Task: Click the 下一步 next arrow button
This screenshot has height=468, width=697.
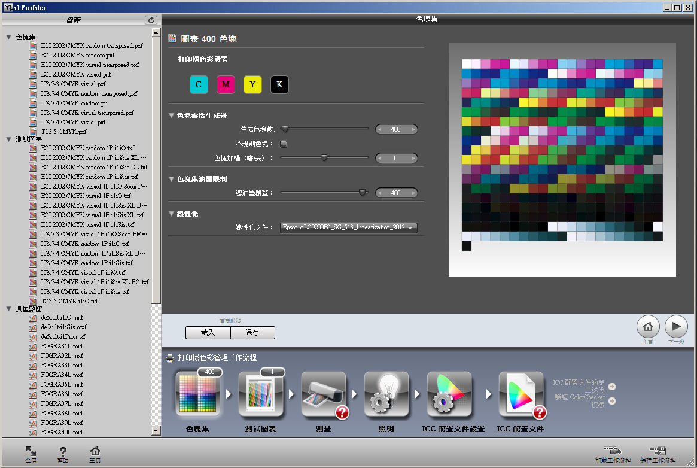Action: point(676,327)
